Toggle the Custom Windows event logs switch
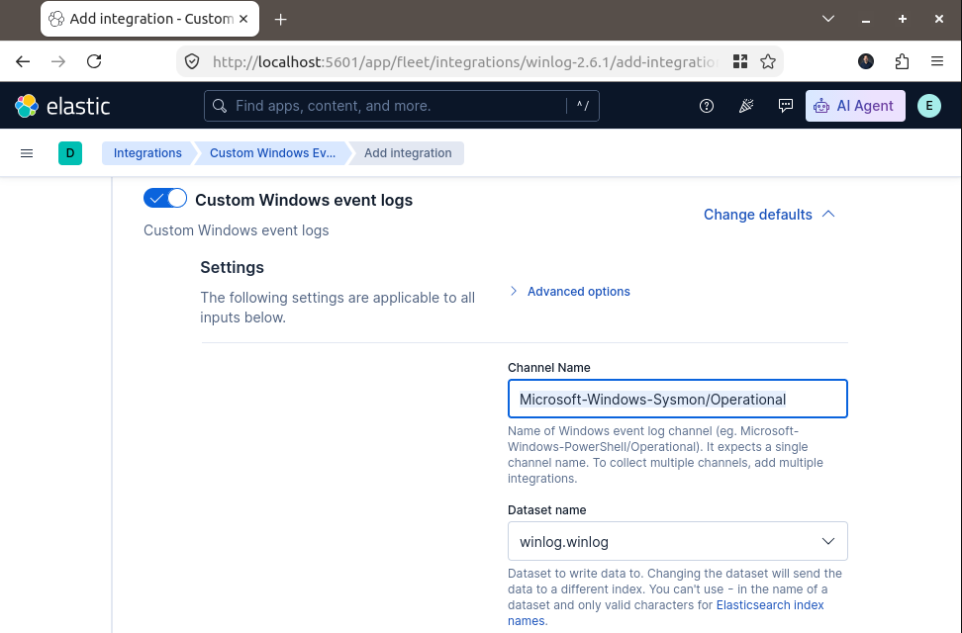 pos(165,199)
